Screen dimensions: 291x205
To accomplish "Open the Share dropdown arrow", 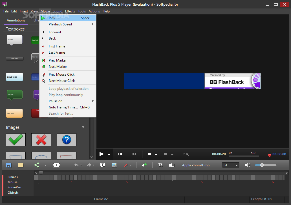I will (x=45, y=165).
